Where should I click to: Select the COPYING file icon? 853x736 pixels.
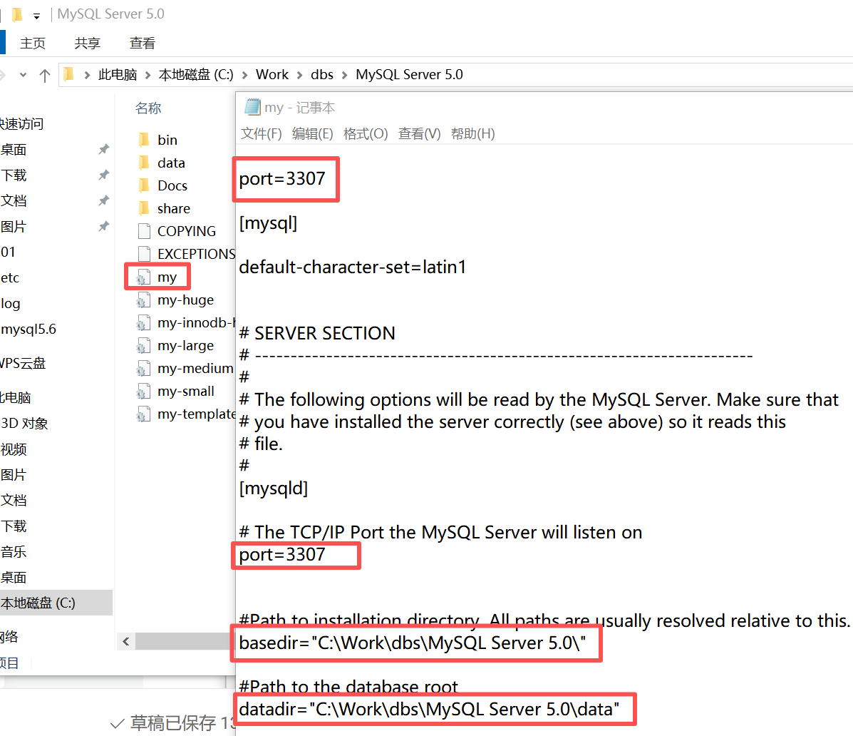point(144,231)
